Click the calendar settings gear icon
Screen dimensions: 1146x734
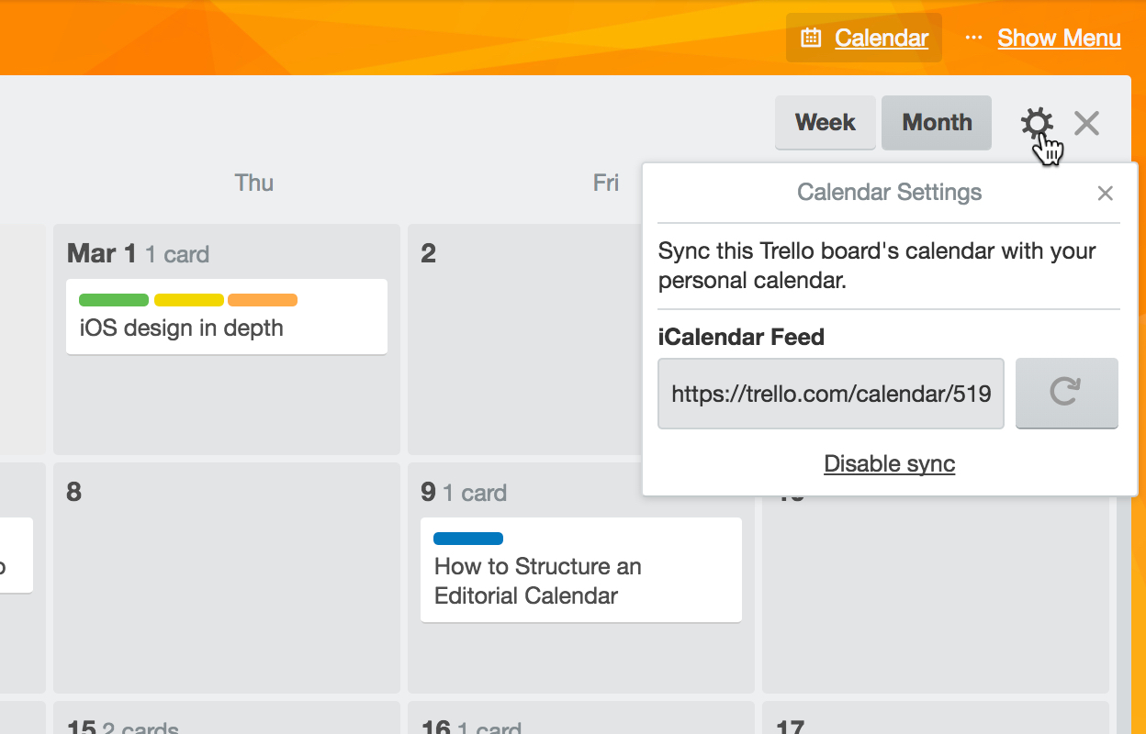(1037, 123)
